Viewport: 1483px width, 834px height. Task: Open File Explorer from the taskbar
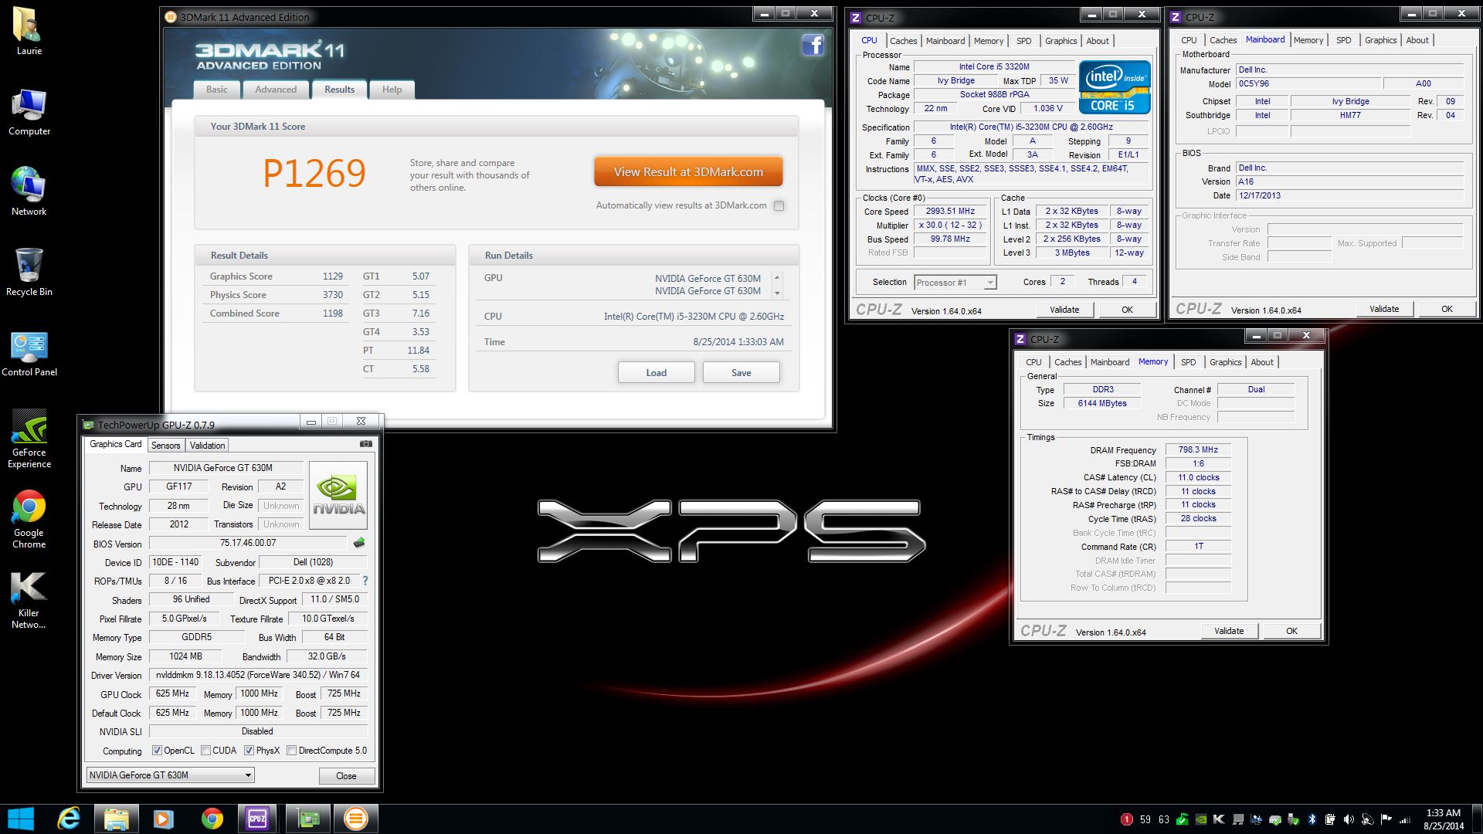click(117, 819)
